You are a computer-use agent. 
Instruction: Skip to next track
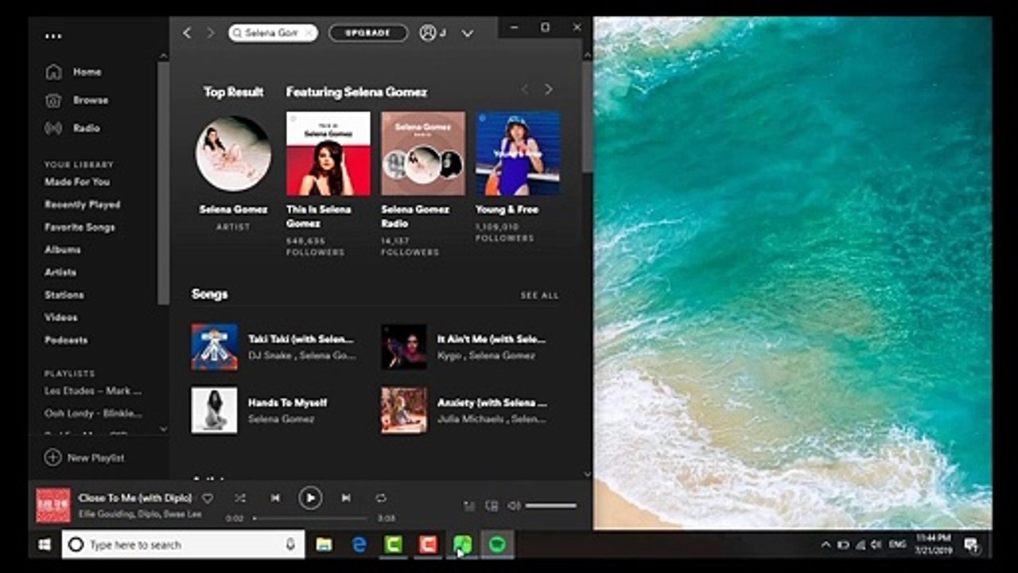pyautogui.click(x=346, y=498)
